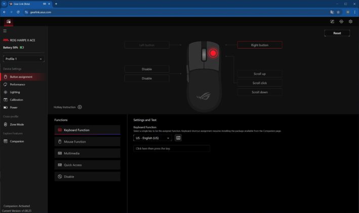359x213 pixels.
Task: Select the Left button assignment box
Action: [147, 45]
